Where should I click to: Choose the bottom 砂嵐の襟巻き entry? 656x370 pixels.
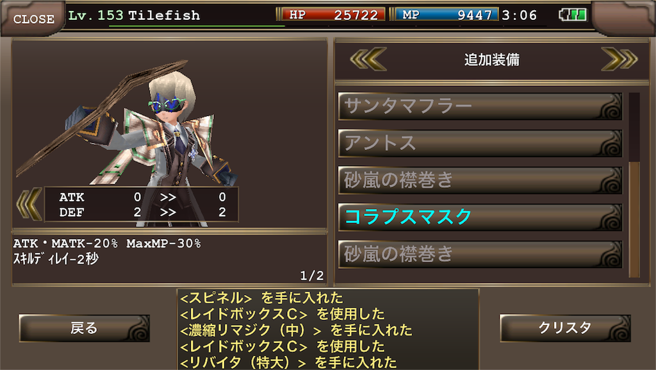[x=480, y=254]
